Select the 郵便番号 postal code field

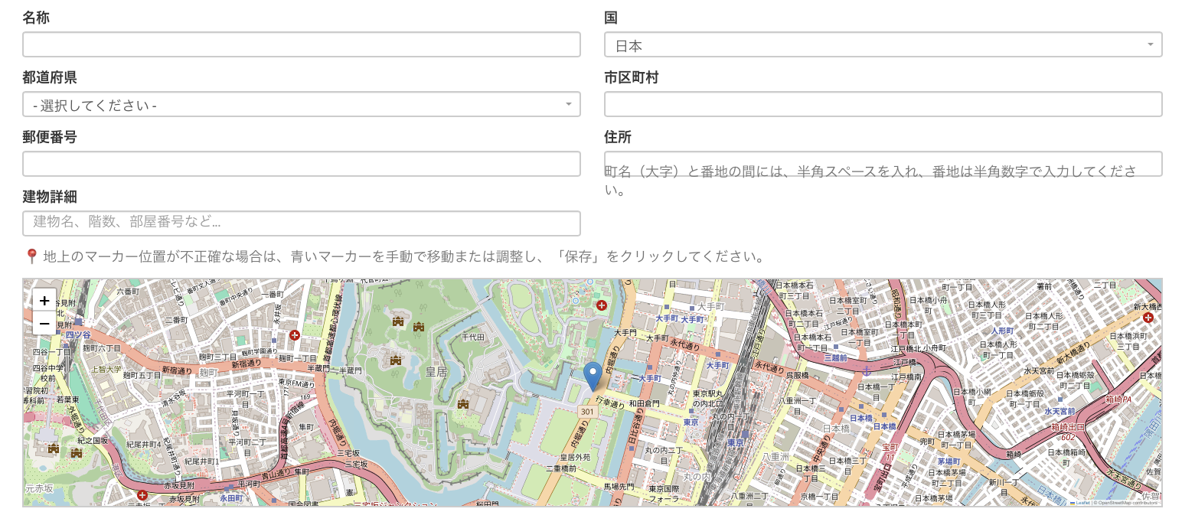pos(301,165)
